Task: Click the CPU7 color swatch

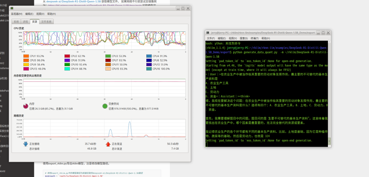Action: [x=108, y=60]
